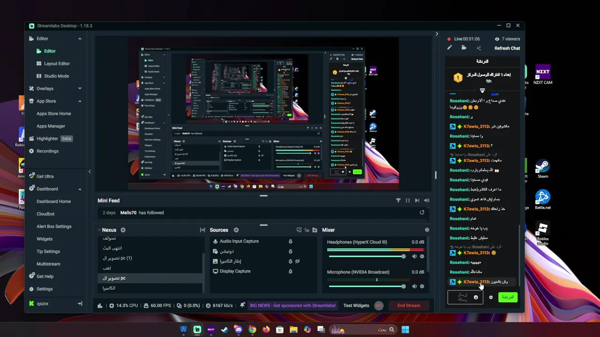Pause the Mini Feed alert queue
The image size is (600, 337).
tap(408, 200)
